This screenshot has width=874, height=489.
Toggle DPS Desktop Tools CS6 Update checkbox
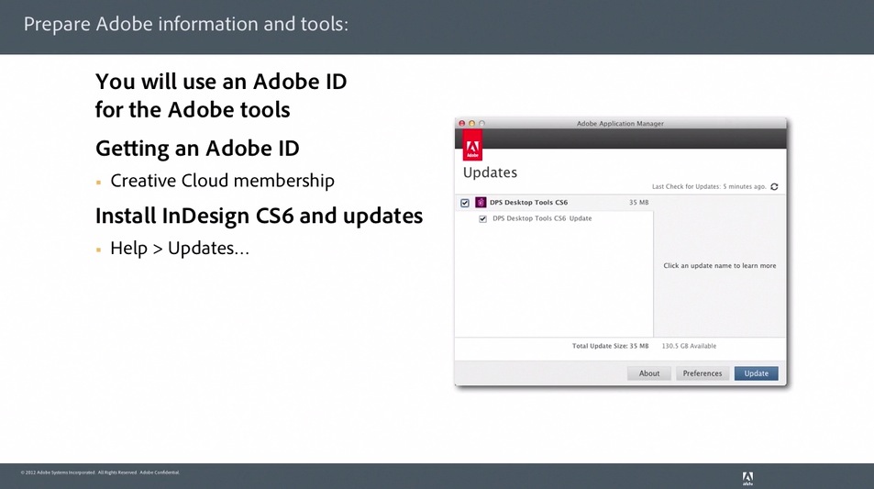pyautogui.click(x=482, y=218)
